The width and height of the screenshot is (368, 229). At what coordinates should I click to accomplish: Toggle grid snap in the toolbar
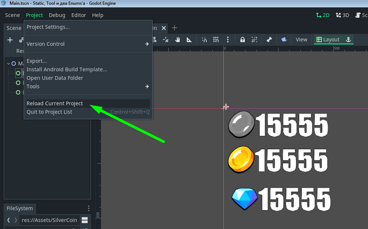click(217, 40)
